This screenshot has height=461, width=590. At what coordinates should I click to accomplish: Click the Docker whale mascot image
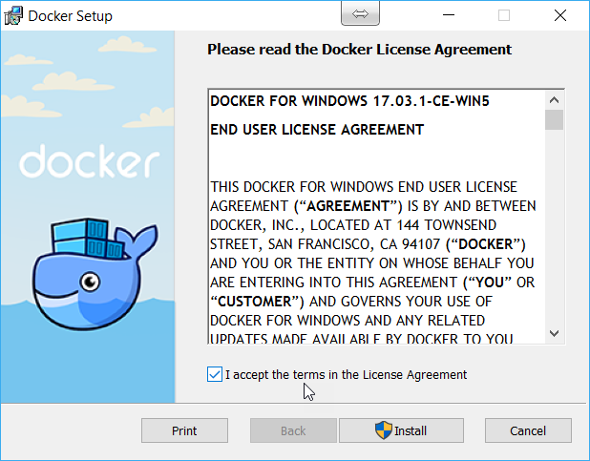[95, 274]
